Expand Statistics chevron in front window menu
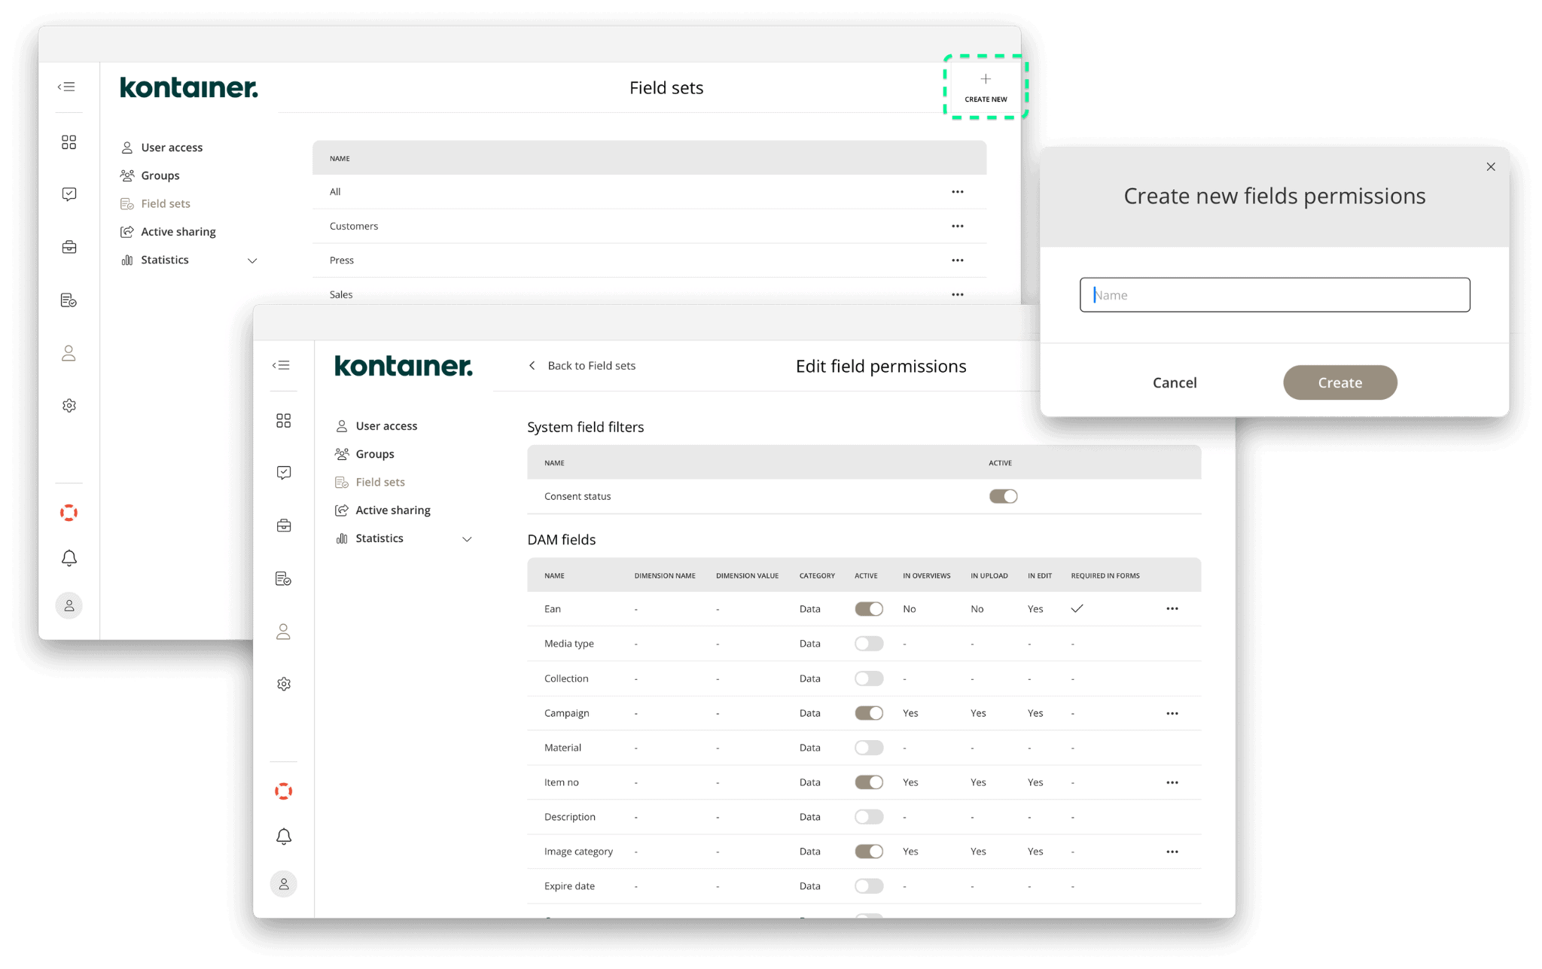The width and height of the screenshot is (1542, 969). click(x=467, y=539)
